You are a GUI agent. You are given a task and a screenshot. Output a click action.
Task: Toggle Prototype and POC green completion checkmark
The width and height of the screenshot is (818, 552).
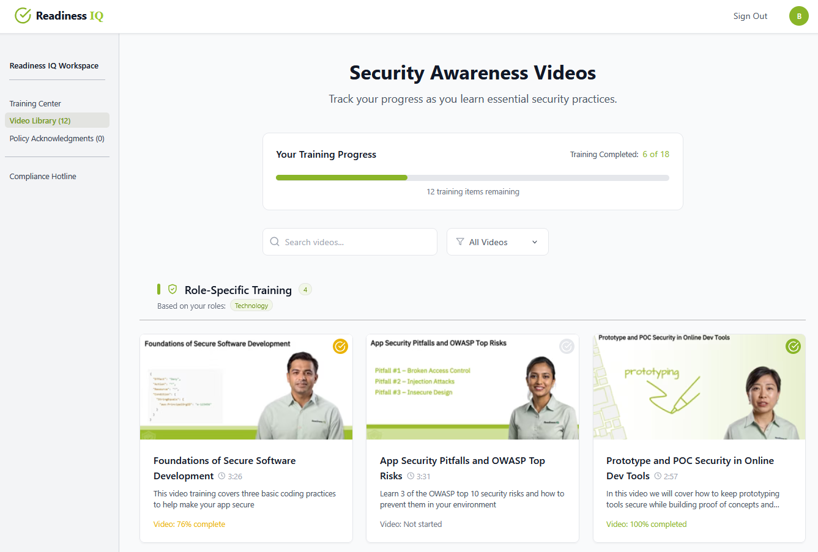point(793,347)
